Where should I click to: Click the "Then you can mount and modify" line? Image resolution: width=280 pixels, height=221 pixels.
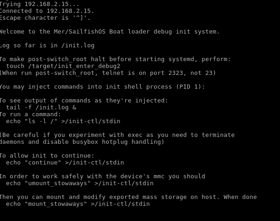pos(128,197)
